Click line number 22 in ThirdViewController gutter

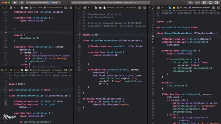[x=79, y=76]
